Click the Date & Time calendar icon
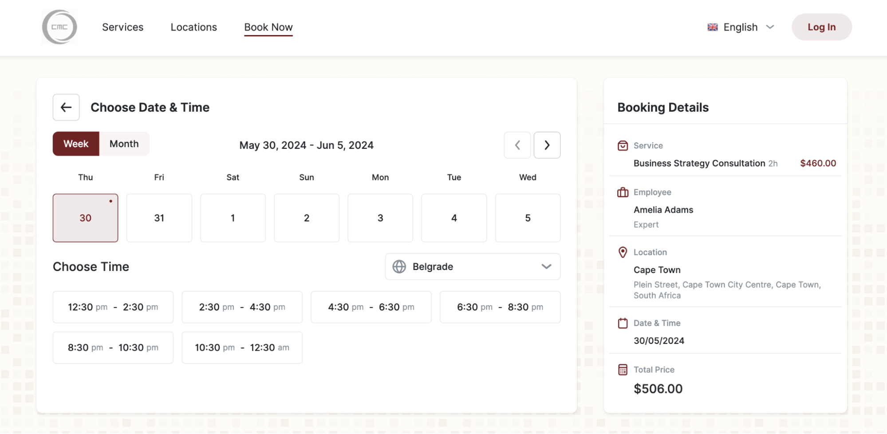Viewport: 887px width, 434px height. pyautogui.click(x=623, y=323)
